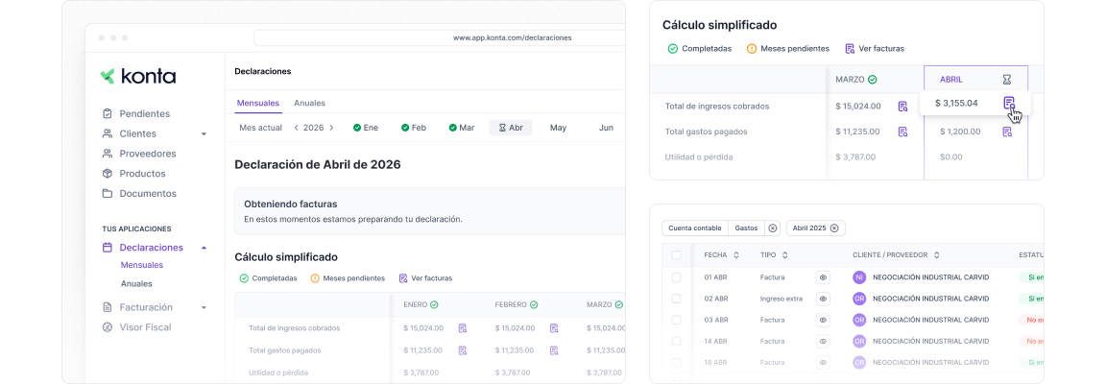The height and width of the screenshot is (384, 1106).
Task: Select the Feb month tab
Action: (414, 128)
